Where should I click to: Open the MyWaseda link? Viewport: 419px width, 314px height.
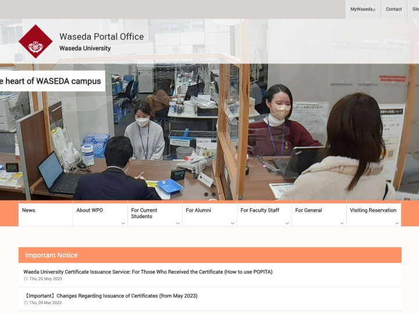click(x=363, y=9)
